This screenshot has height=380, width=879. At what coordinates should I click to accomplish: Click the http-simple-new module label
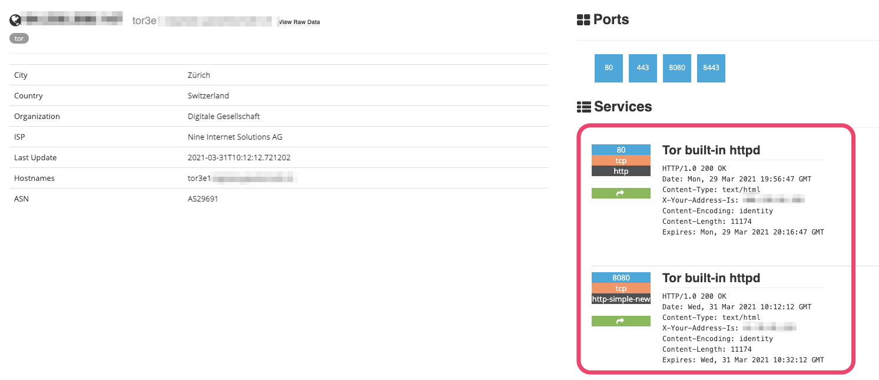pos(621,299)
